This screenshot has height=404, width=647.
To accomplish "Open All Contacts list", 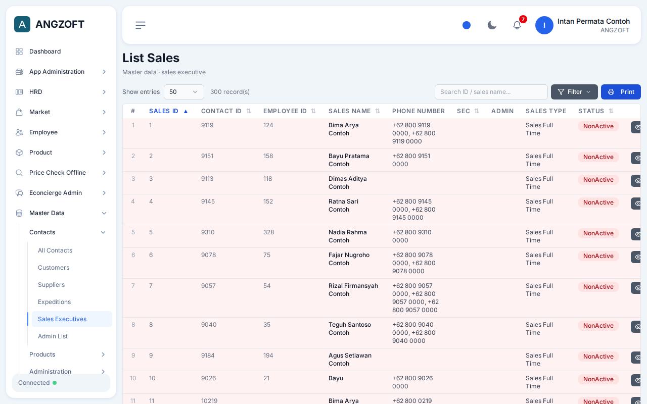I will pos(72,250).
